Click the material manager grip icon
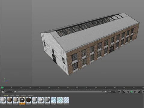This screenshot has height=108, width=144. [1, 95]
